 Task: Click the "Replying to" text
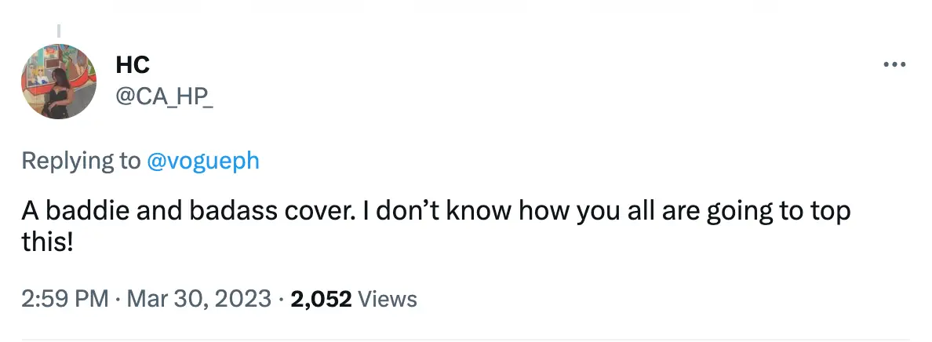81,161
